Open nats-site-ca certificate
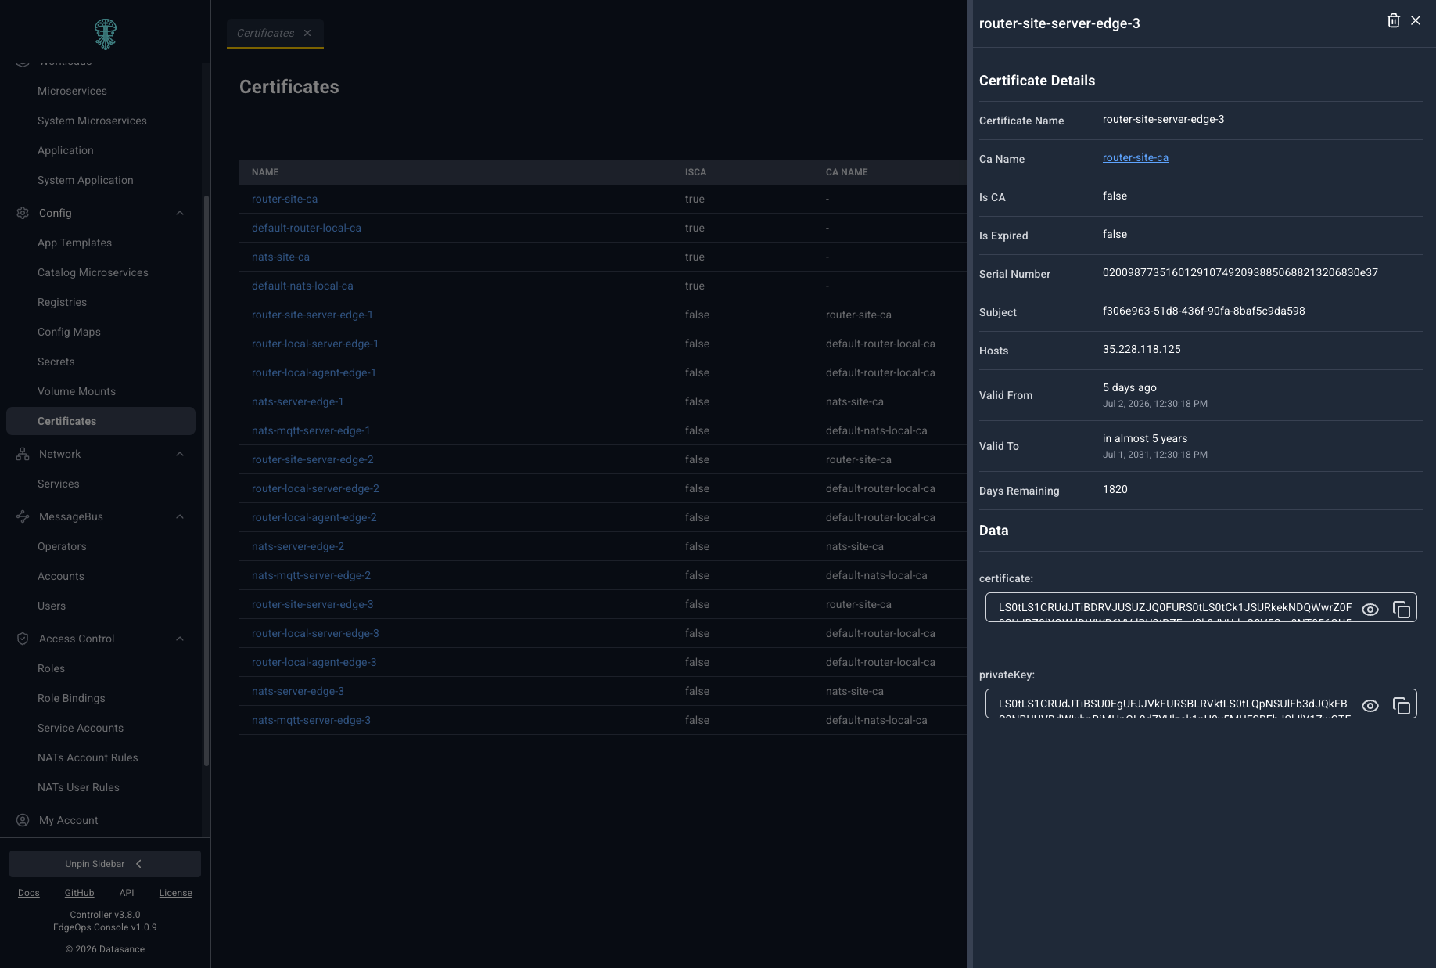Viewport: 1436px width, 968px height. 281,257
